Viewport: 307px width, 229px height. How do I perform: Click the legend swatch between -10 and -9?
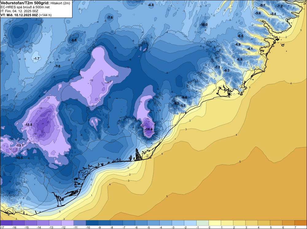click(x=92, y=223)
